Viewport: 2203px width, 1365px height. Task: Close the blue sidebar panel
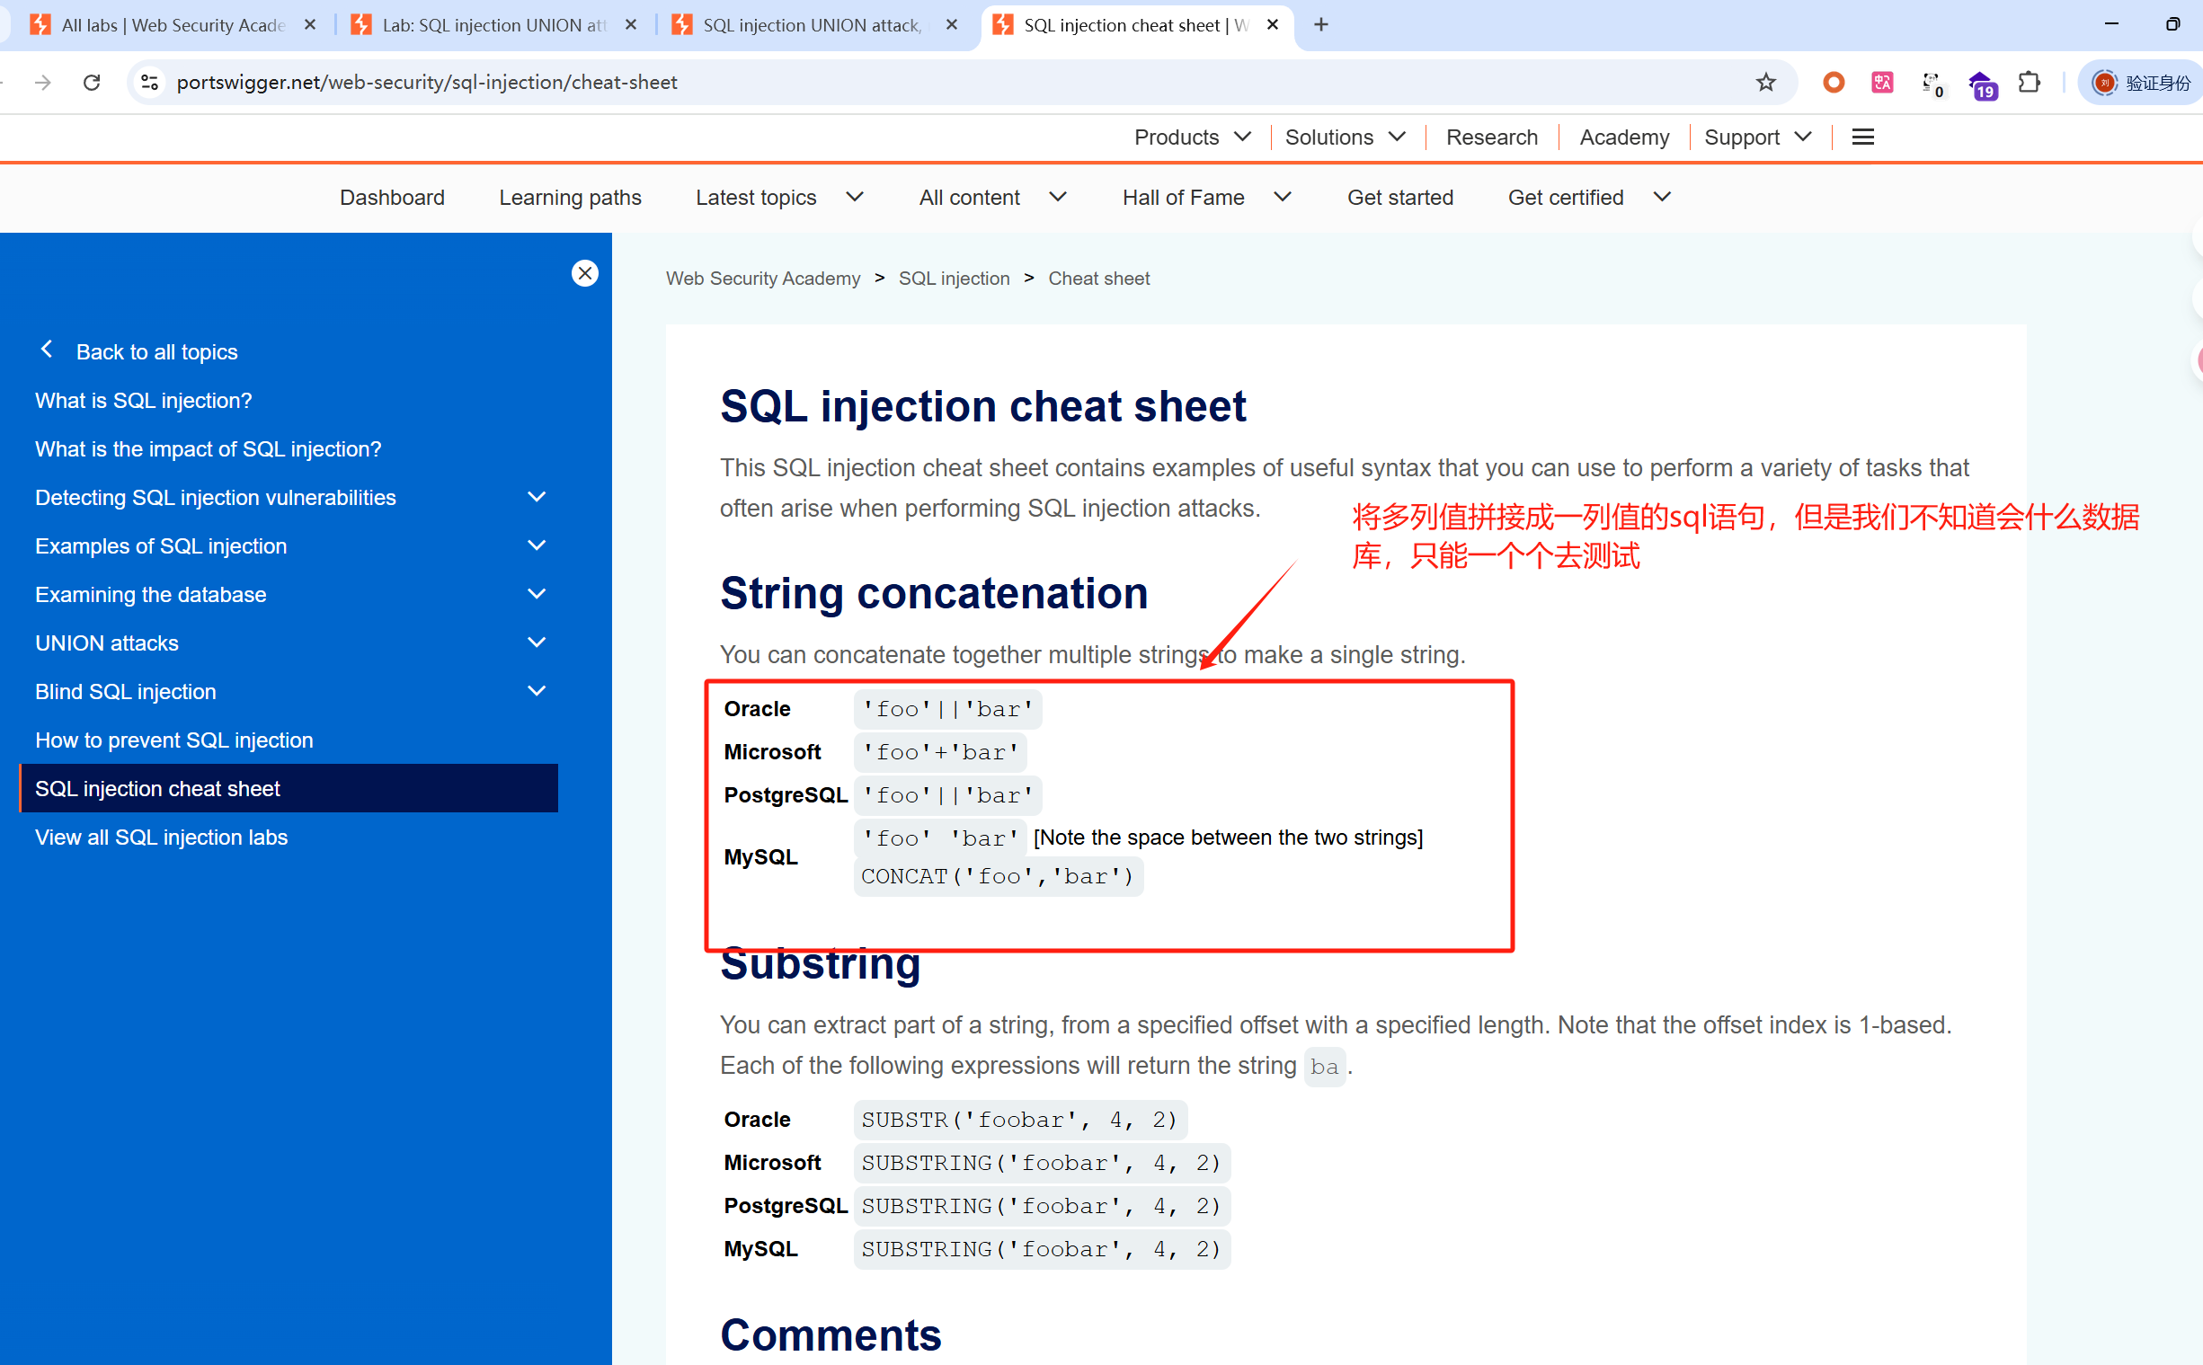point(585,272)
